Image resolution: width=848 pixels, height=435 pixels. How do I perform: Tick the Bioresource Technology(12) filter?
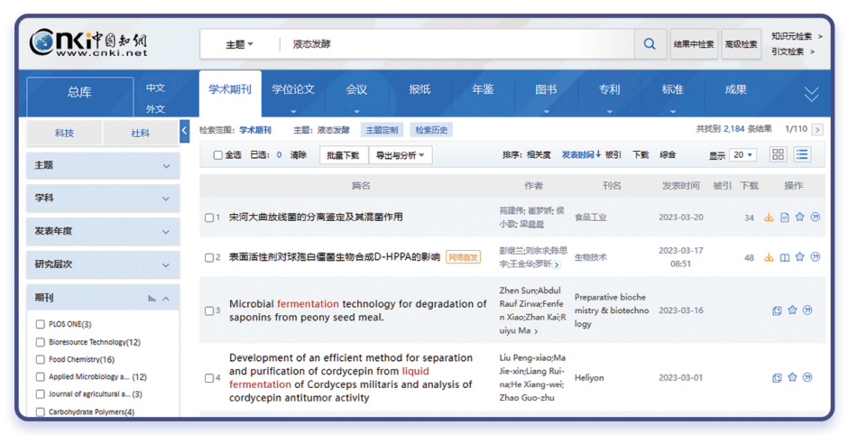(x=40, y=342)
